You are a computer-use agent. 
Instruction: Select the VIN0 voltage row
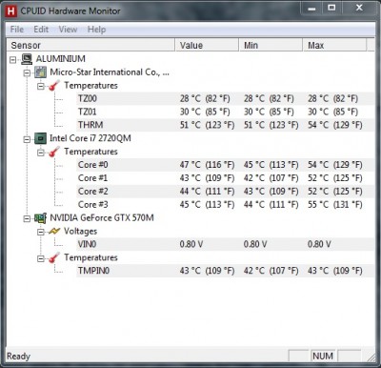click(x=225, y=244)
